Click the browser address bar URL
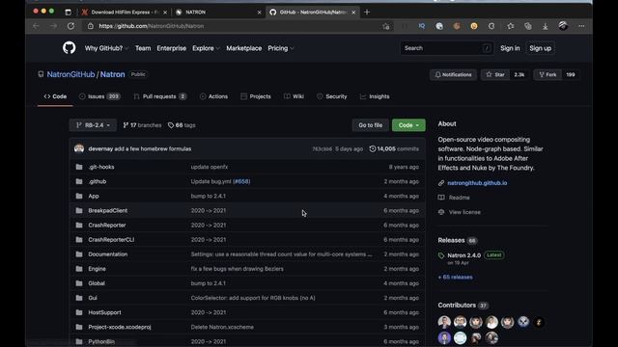Screen dimensions: 618x347 [x=152, y=26]
